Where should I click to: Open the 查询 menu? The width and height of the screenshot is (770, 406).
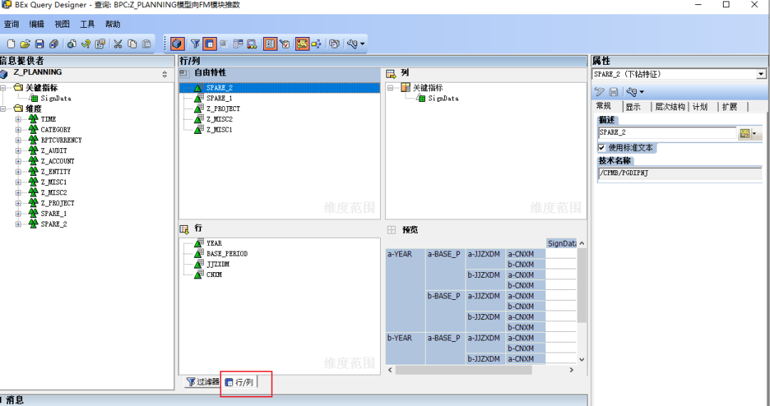[11, 24]
